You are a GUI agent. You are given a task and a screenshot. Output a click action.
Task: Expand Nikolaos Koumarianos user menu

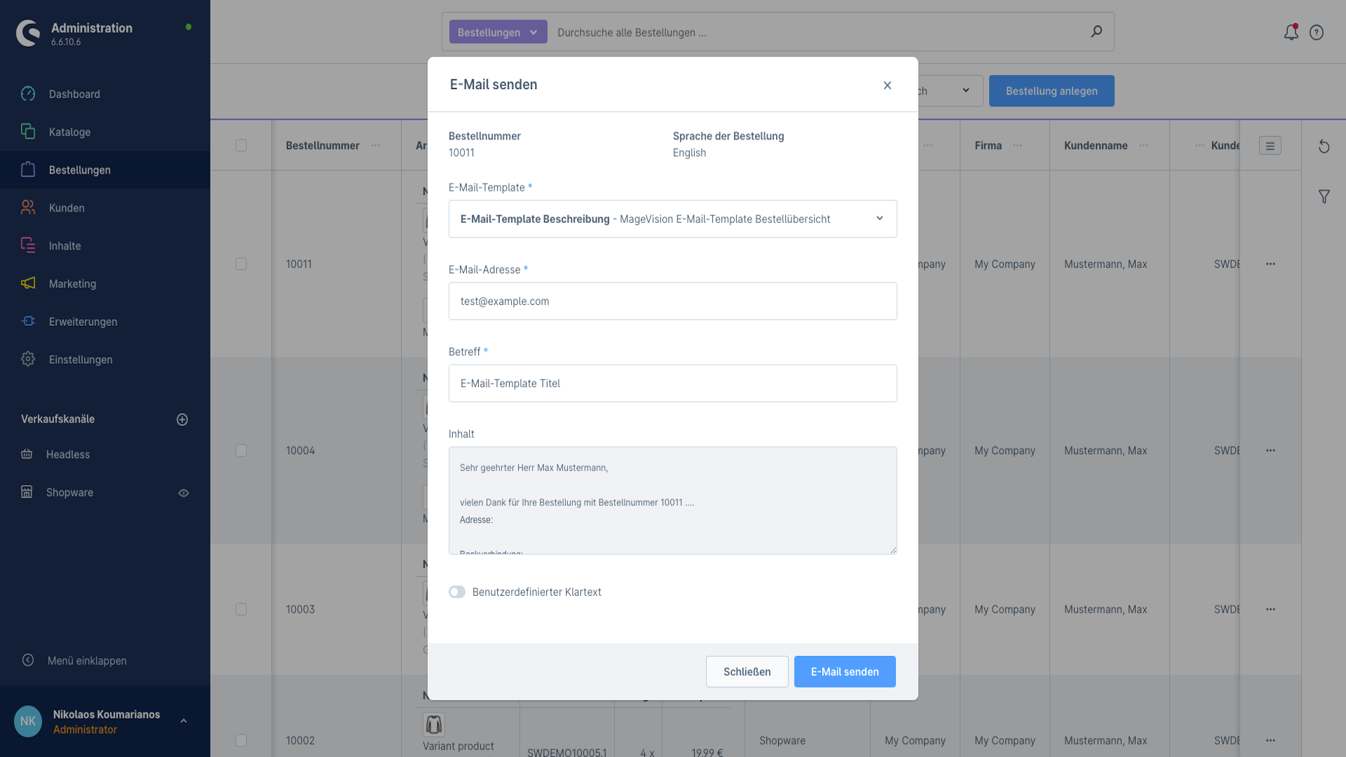coord(184,721)
